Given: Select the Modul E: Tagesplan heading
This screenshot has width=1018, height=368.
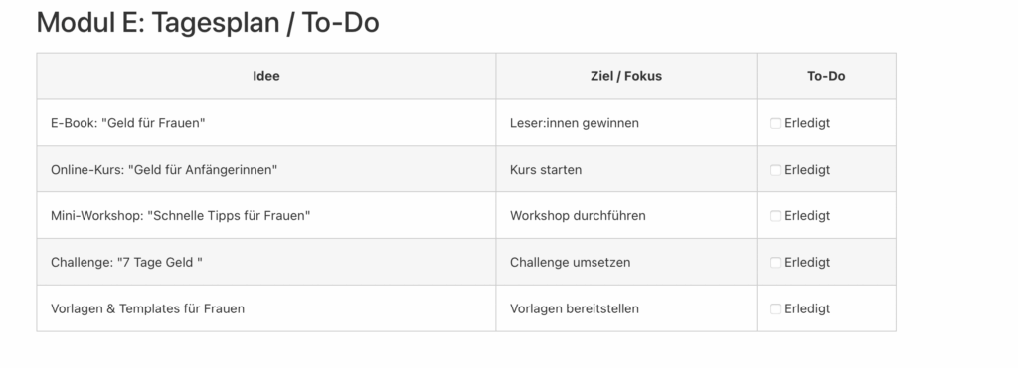Looking at the screenshot, I should coord(208,23).
